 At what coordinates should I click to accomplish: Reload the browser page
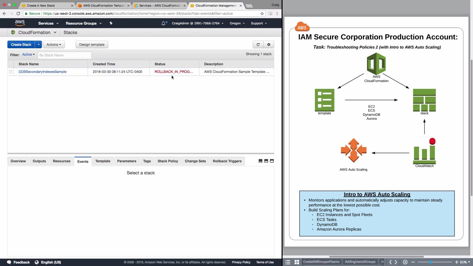[18, 14]
